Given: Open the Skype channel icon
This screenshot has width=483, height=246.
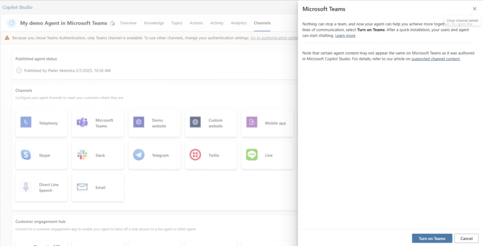Looking at the screenshot, I should 26,155.
